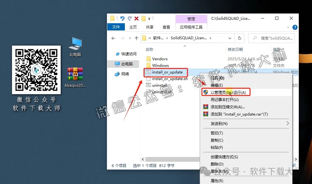Refresh the folder view with the refresh icon
Viewport: 312px width, 184px height.
coord(239,38)
